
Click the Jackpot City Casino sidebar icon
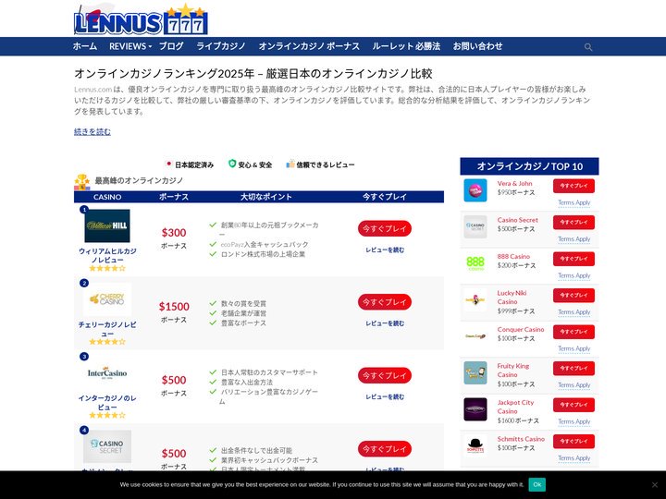(475, 409)
